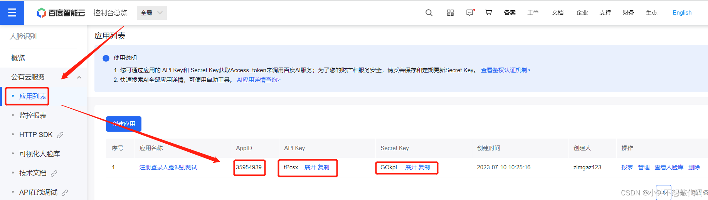
Task: Open 报表 for the application
Action: pos(627,167)
